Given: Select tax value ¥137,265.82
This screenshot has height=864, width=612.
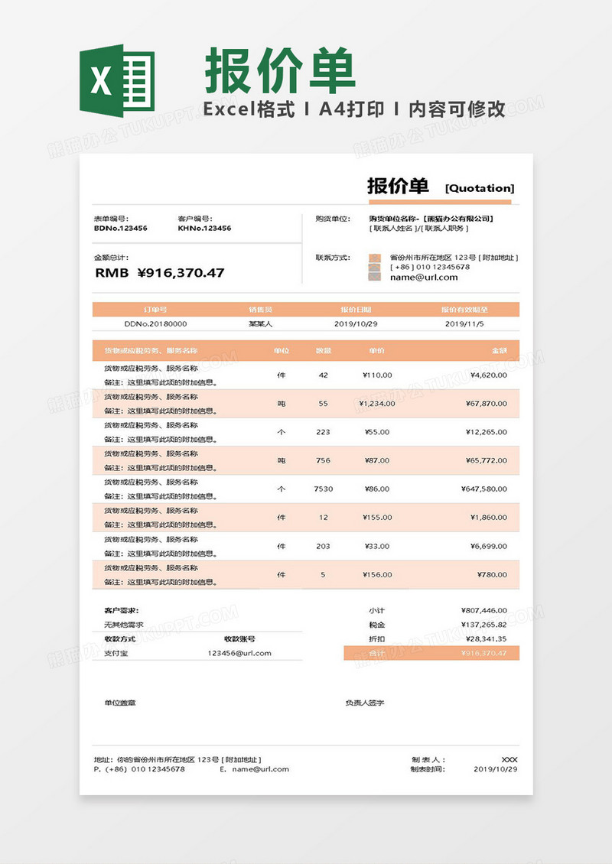Looking at the screenshot, I should pos(485,625).
